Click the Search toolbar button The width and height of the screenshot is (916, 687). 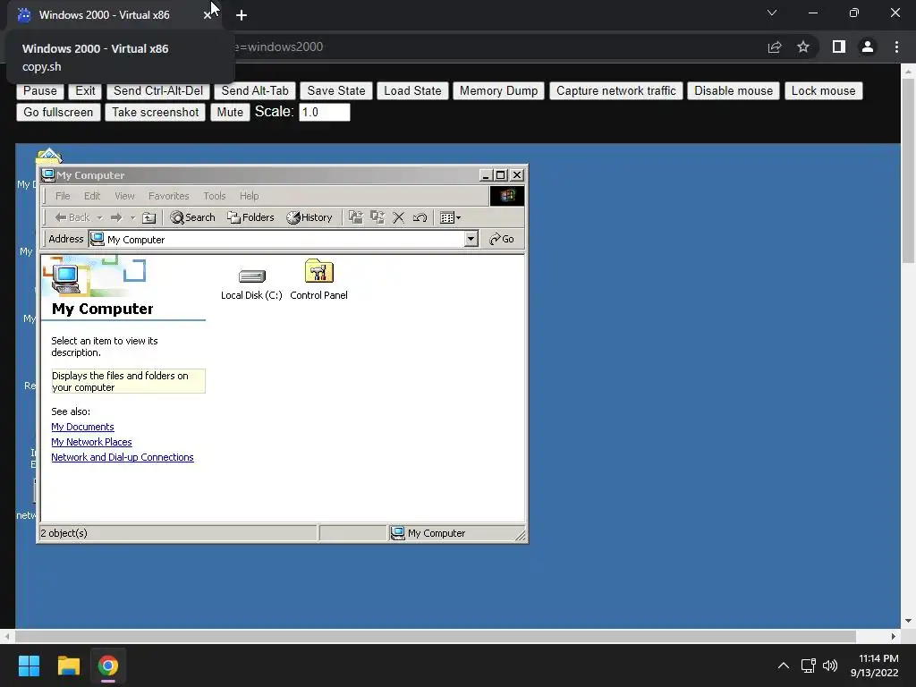click(x=193, y=218)
